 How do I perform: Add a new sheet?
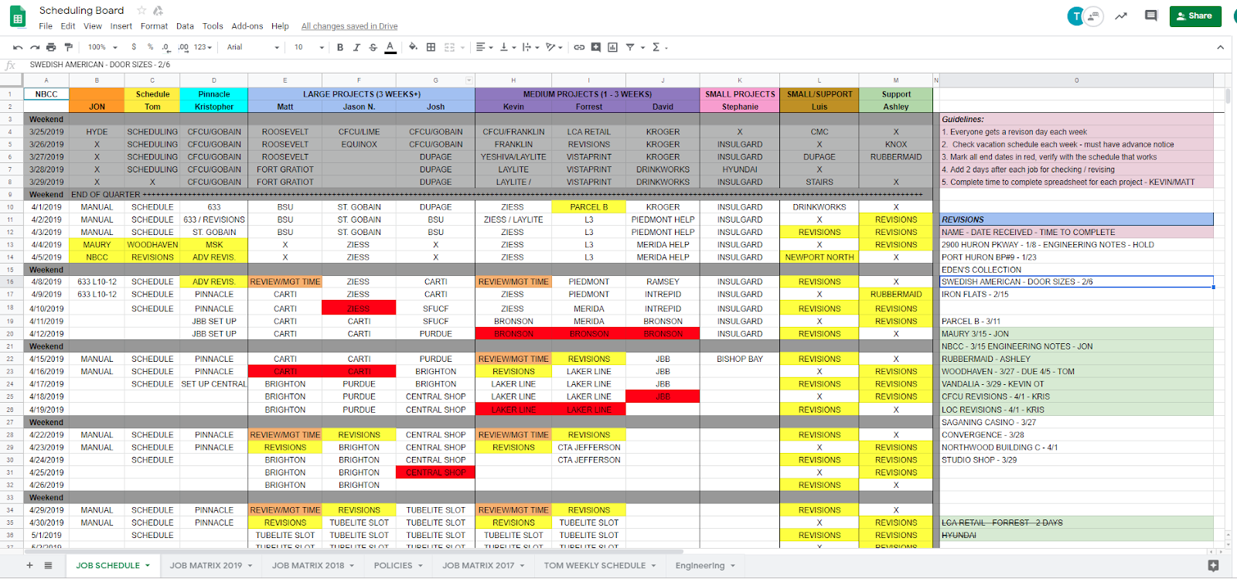click(29, 566)
